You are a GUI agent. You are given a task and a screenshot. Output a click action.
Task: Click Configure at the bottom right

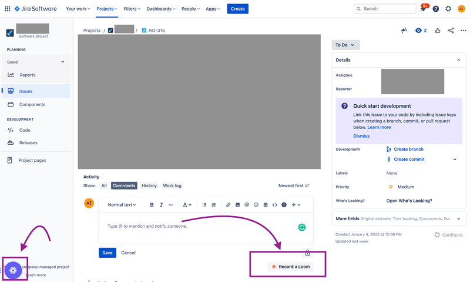click(448, 235)
